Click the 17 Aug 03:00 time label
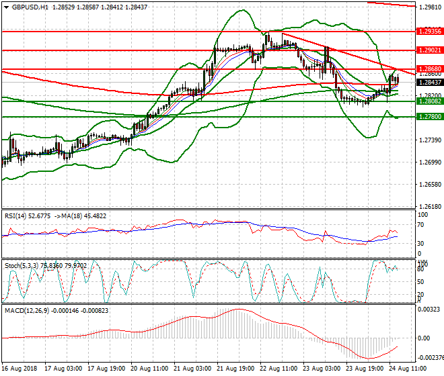Image resolution: width=444 pixels, height=376 pixels. pyautogui.click(x=63, y=369)
